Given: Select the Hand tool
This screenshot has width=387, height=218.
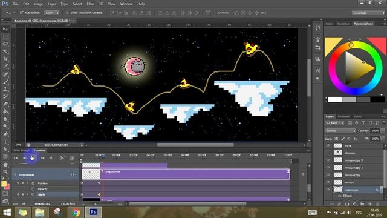Looking at the screenshot, I should pyautogui.click(x=5, y=165).
